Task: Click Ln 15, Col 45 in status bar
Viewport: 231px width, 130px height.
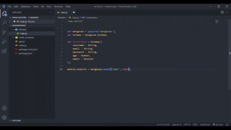Action: click(x=163, y=125)
